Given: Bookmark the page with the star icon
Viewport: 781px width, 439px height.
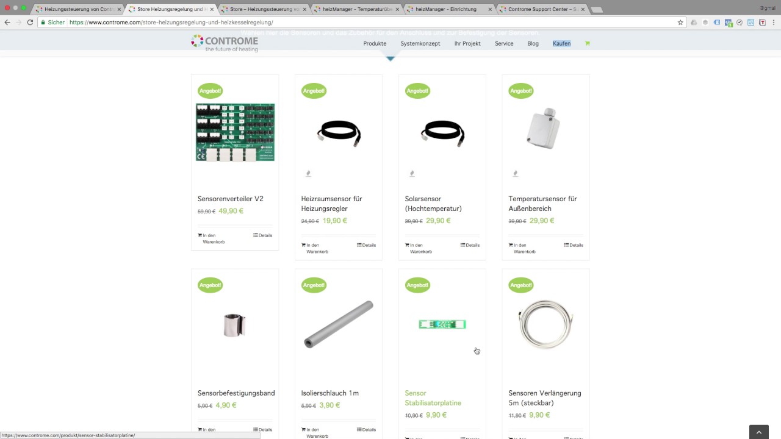Looking at the screenshot, I should pyautogui.click(x=680, y=23).
